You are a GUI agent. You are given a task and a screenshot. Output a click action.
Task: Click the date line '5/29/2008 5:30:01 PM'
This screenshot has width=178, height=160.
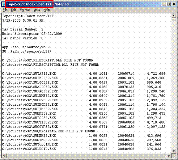(x=23, y=20)
